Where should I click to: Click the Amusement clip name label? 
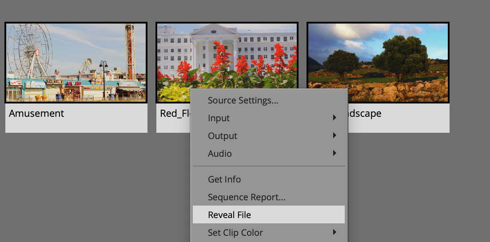pos(36,113)
